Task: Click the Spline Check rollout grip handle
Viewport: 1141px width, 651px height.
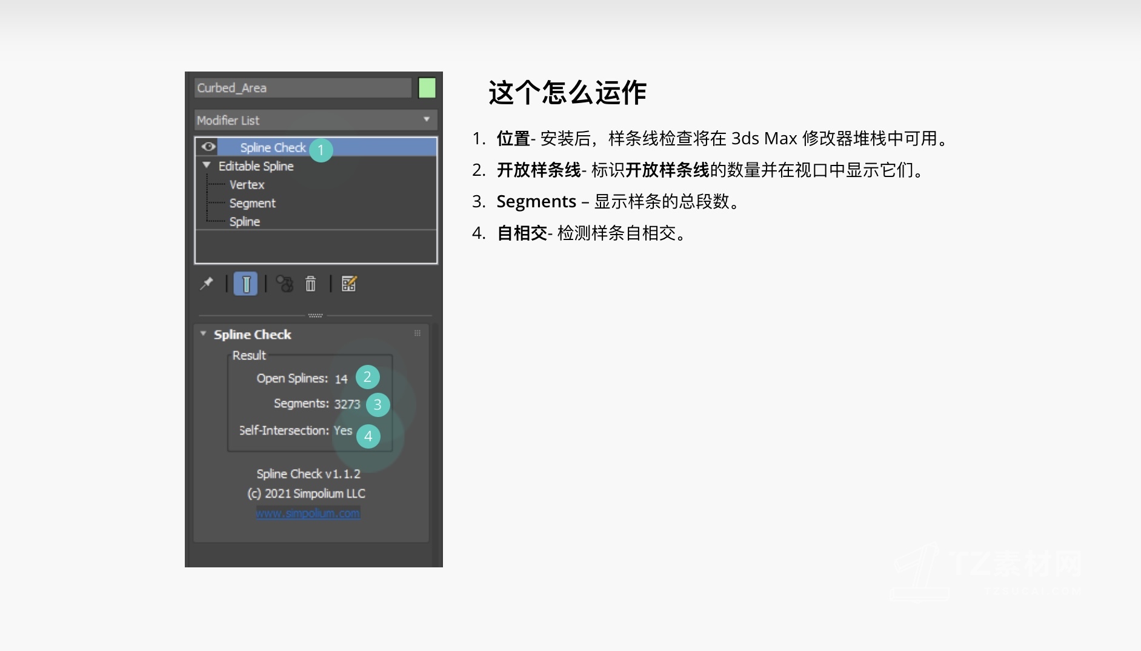Action: tap(417, 333)
